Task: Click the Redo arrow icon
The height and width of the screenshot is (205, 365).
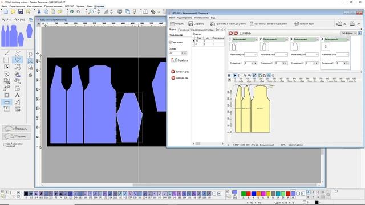Action: pos(79,11)
